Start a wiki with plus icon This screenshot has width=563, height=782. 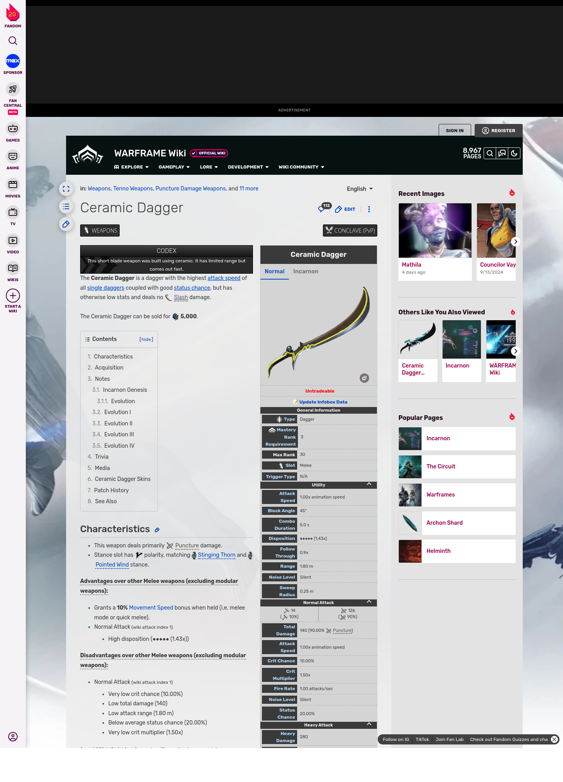point(13,296)
